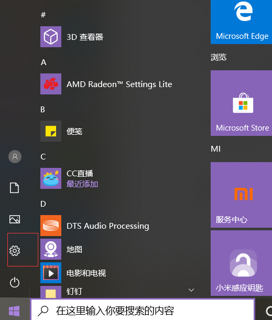Viewport: 272px width, 320px height.
Task: Expand the 钉钉 folder chevron
Action: tap(191, 290)
